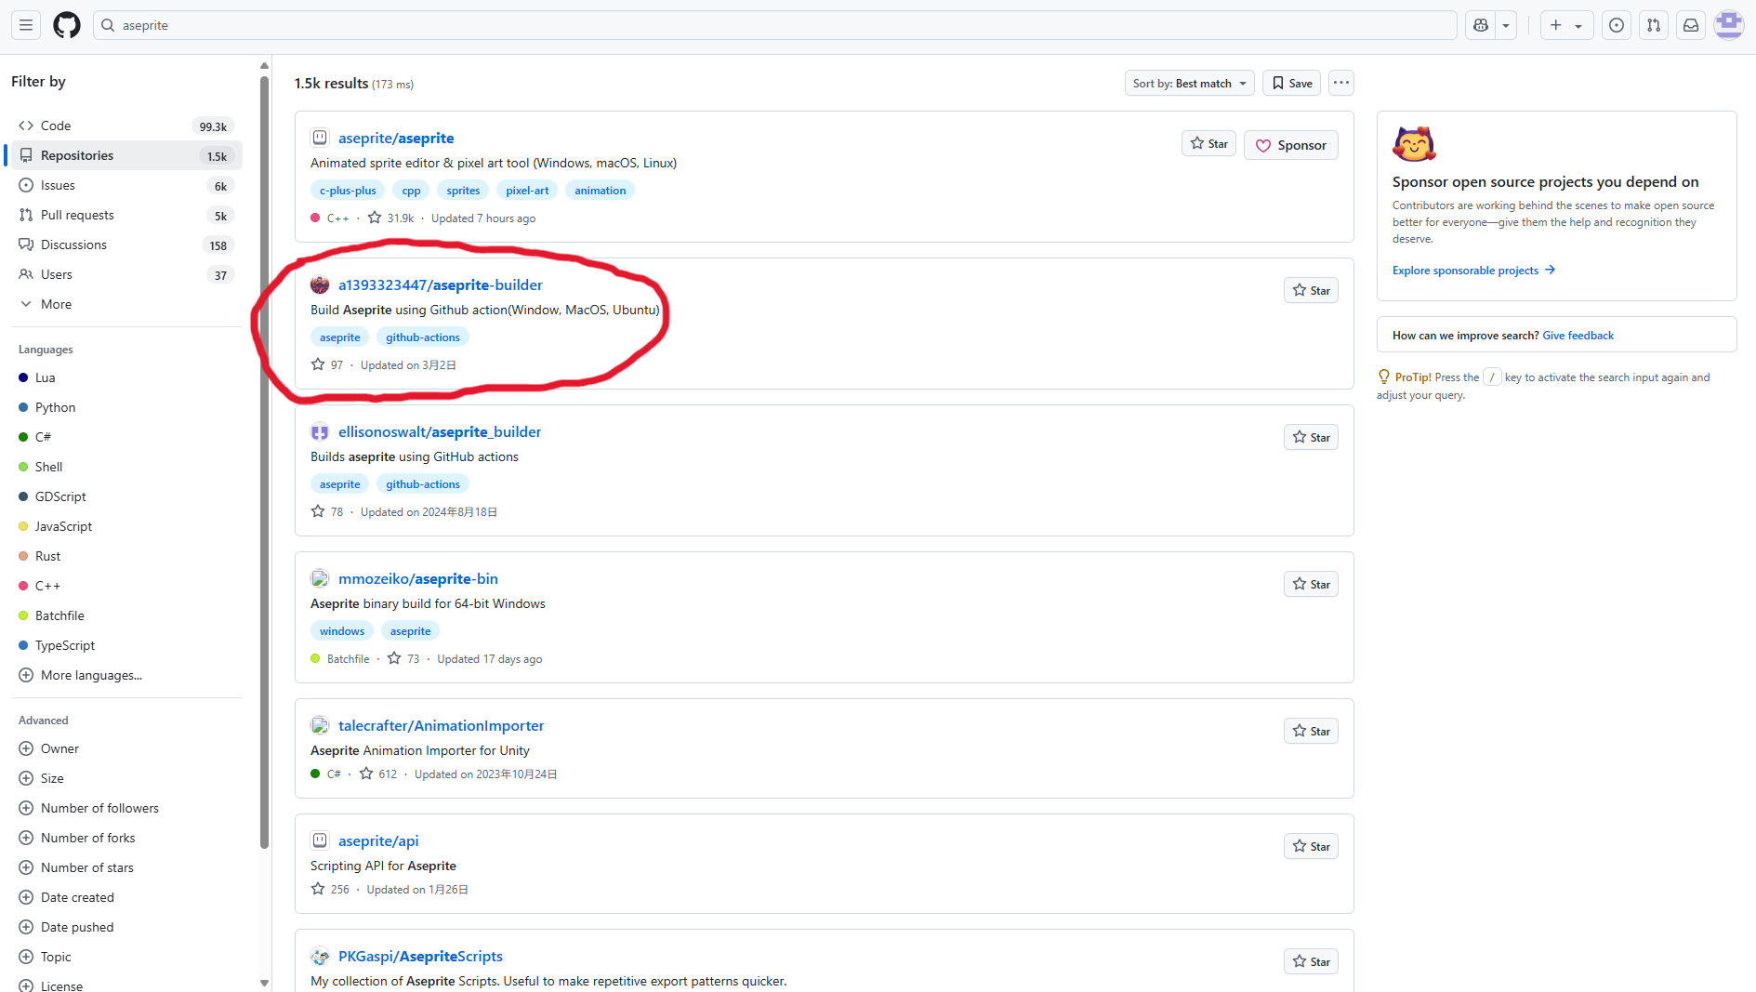Go to GitHub home via Octocat logo

click(x=67, y=25)
